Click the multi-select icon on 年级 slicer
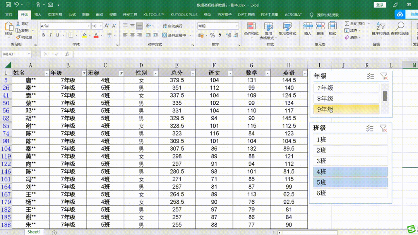Screen dimensions: 418x235 pyautogui.click(x=371, y=76)
